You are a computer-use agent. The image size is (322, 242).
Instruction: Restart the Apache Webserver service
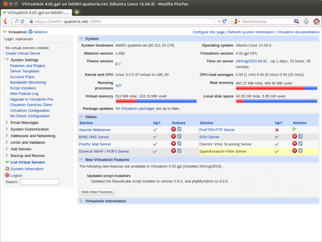coord(179,129)
